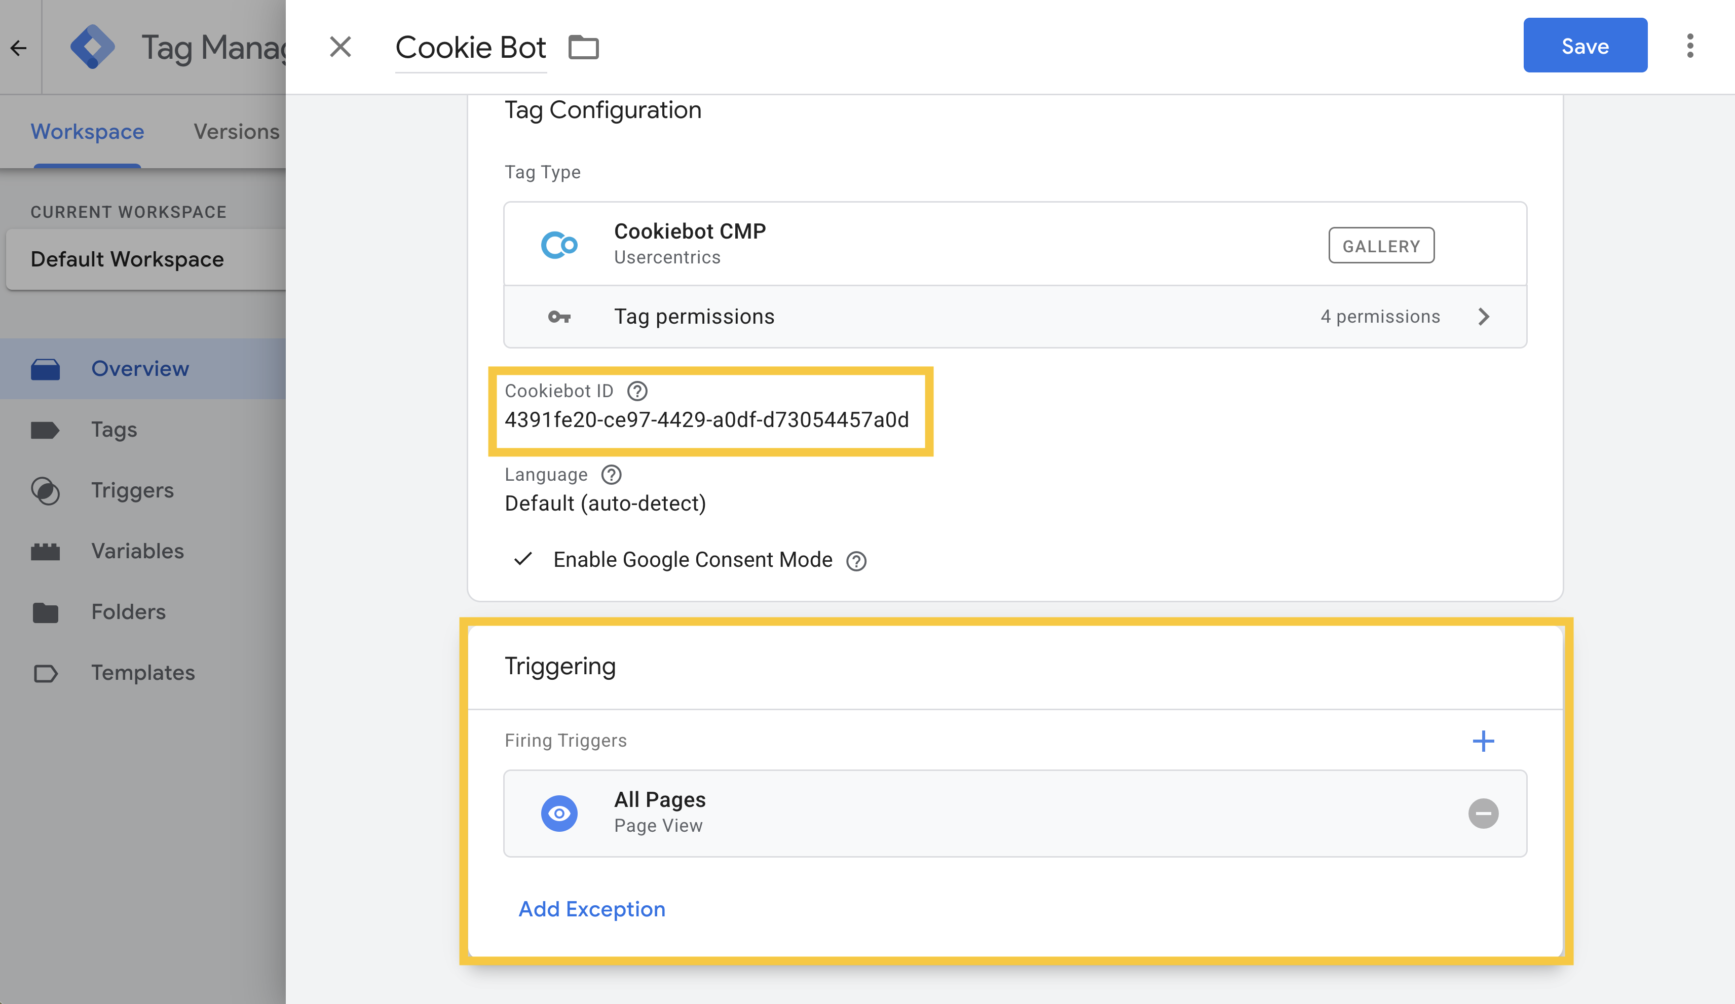This screenshot has width=1735, height=1004.
Task: Click the Triggers sidebar icon
Action: tap(46, 491)
